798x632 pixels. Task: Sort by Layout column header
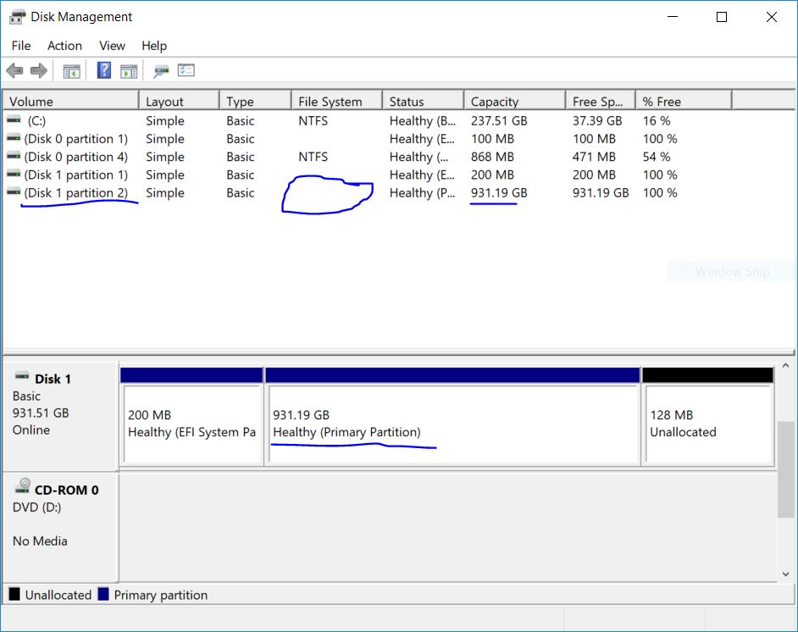tap(180, 101)
